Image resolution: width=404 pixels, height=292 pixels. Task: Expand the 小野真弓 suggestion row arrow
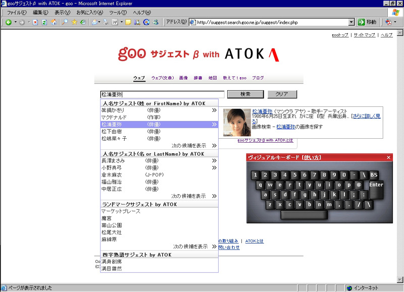(x=214, y=168)
